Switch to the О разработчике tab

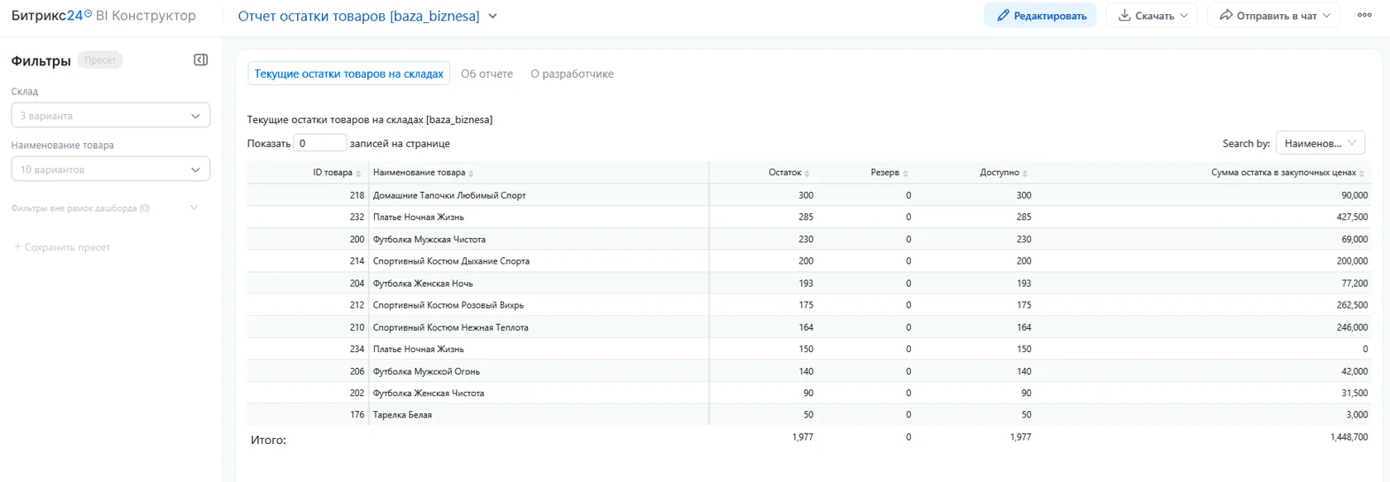point(572,74)
